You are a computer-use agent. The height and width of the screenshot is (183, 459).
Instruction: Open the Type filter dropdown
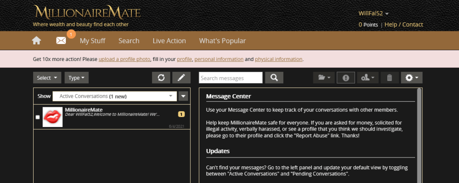(x=76, y=78)
